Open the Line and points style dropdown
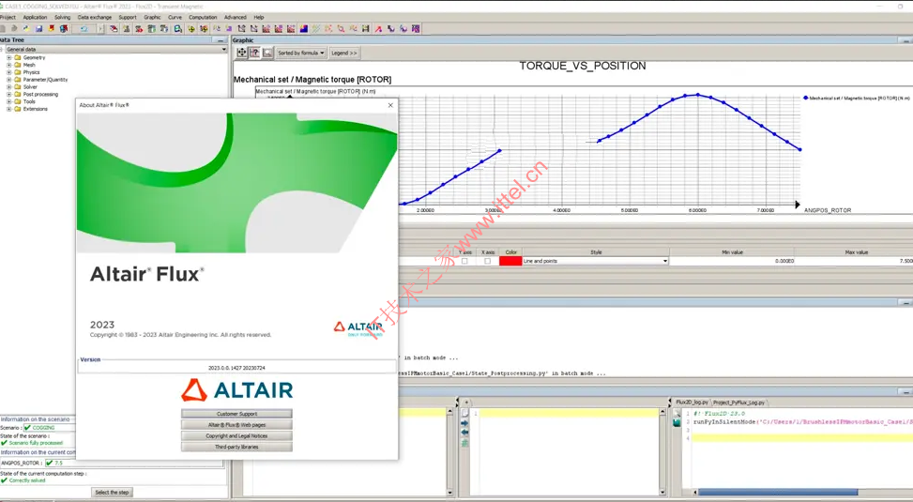This screenshot has width=913, height=502. click(x=595, y=261)
